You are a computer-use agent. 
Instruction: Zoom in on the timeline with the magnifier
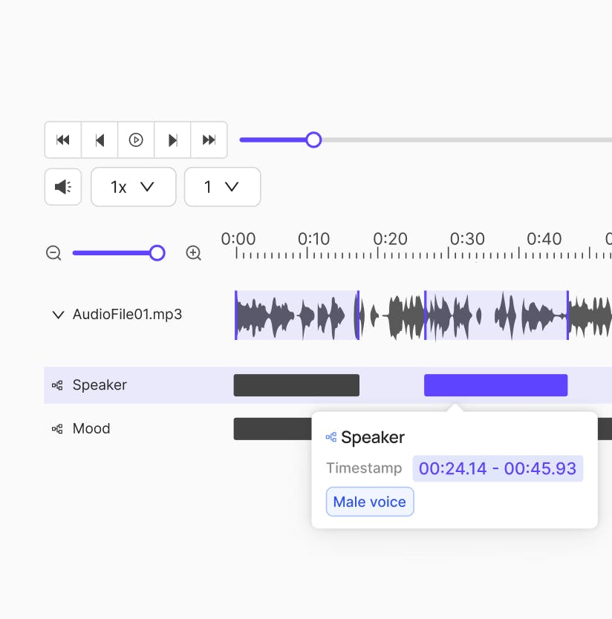coord(193,253)
